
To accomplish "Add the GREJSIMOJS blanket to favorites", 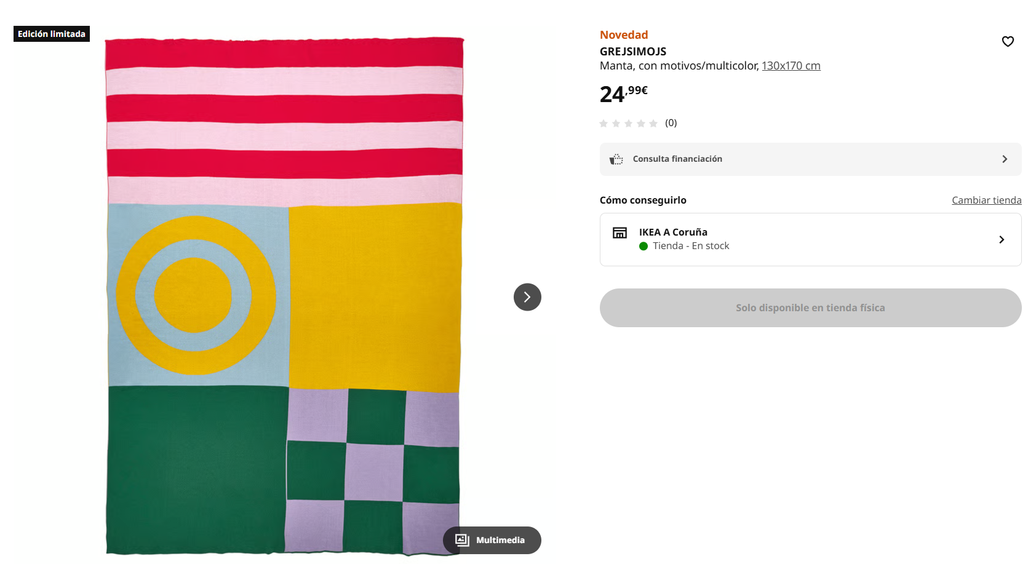I will (x=1008, y=41).
